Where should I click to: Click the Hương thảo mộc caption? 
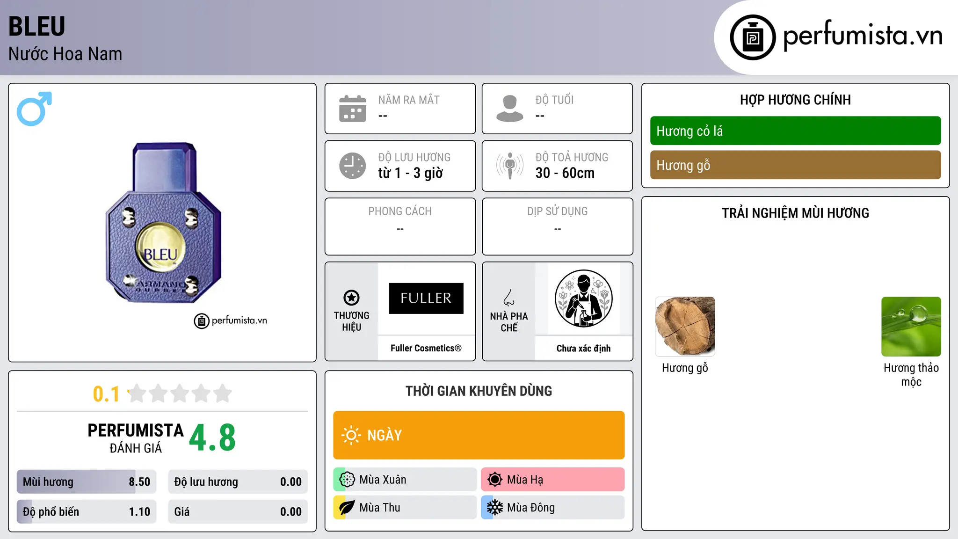(x=911, y=375)
